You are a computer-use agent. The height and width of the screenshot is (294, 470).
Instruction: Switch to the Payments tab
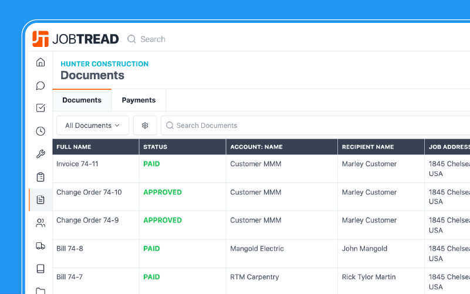pyautogui.click(x=138, y=100)
